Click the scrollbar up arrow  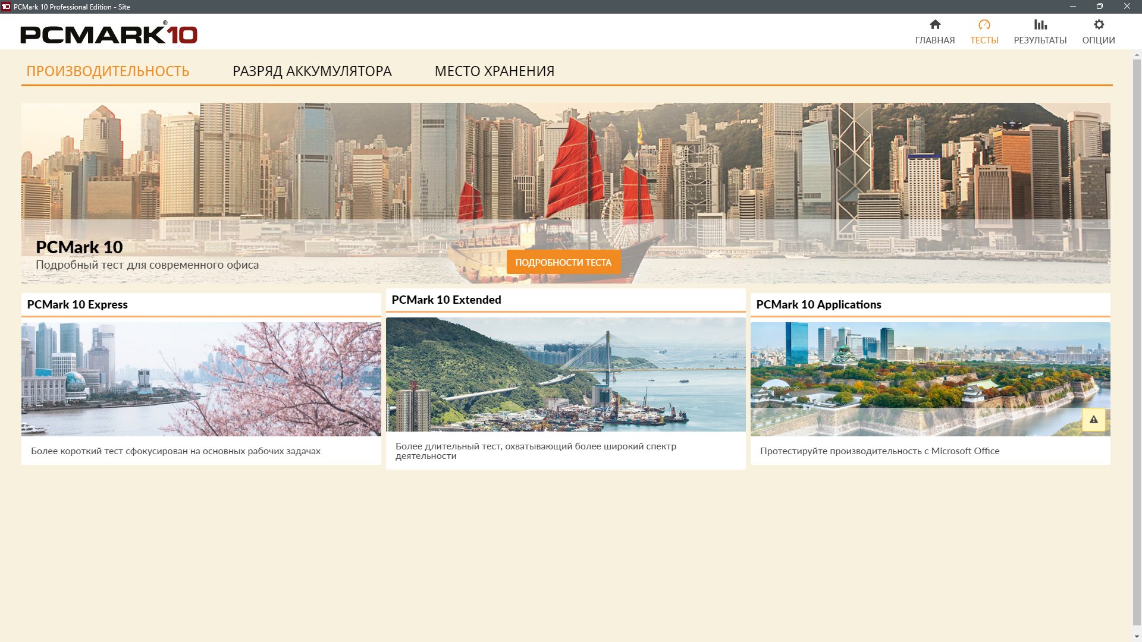click(1137, 55)
